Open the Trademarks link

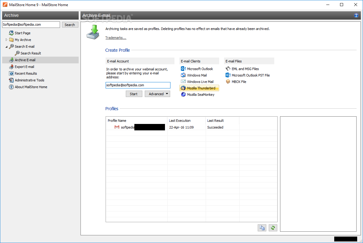click(x=116, y=38)
